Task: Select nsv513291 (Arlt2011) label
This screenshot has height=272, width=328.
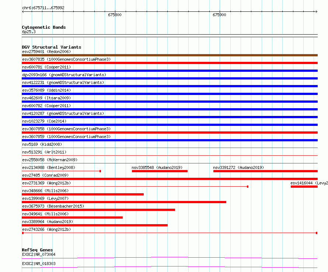Action: tap(44, 152)
